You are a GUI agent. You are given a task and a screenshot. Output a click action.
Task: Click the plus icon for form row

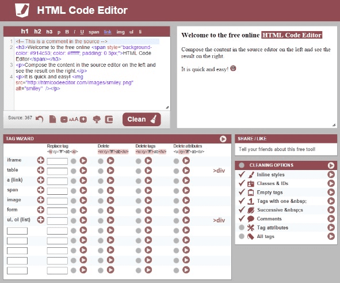click(x=40, y=210)
